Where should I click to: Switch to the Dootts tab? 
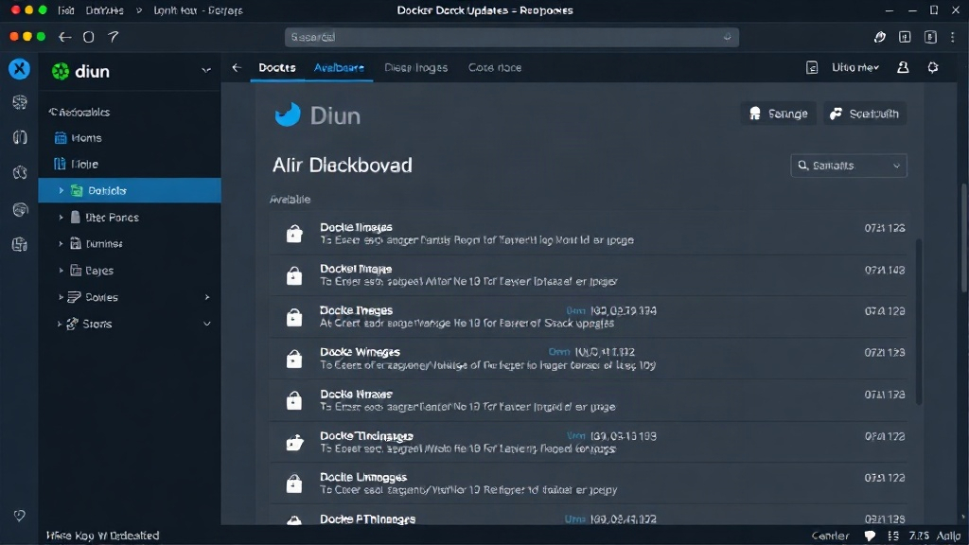[x=277, y=67]
